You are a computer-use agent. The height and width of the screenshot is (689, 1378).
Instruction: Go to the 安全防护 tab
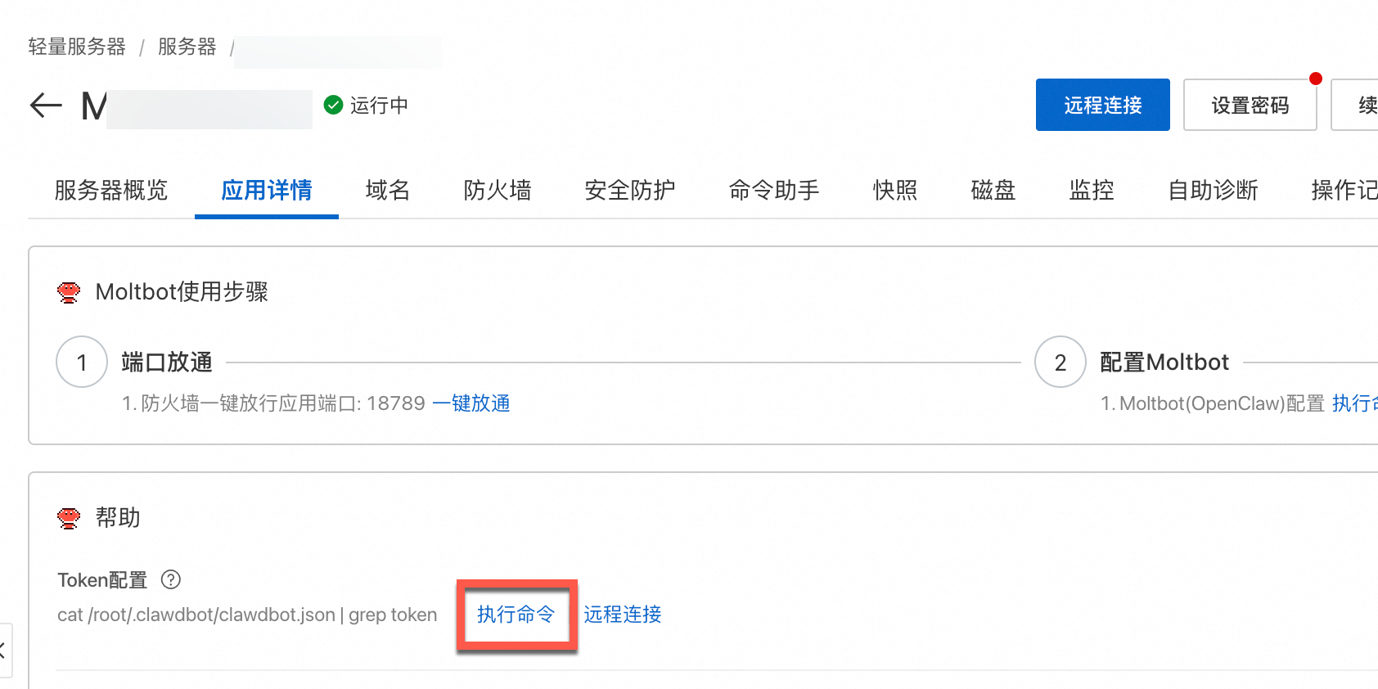point(630,190)
